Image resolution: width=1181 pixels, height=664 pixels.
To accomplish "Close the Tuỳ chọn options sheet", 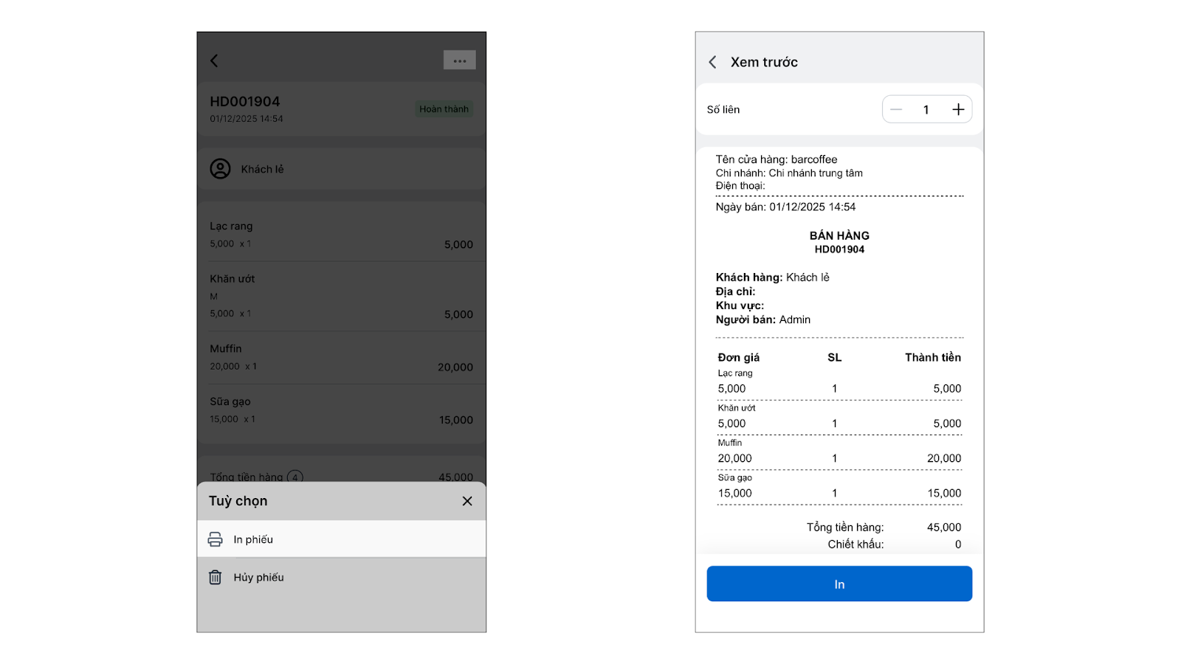I will [x=467, y=501].
